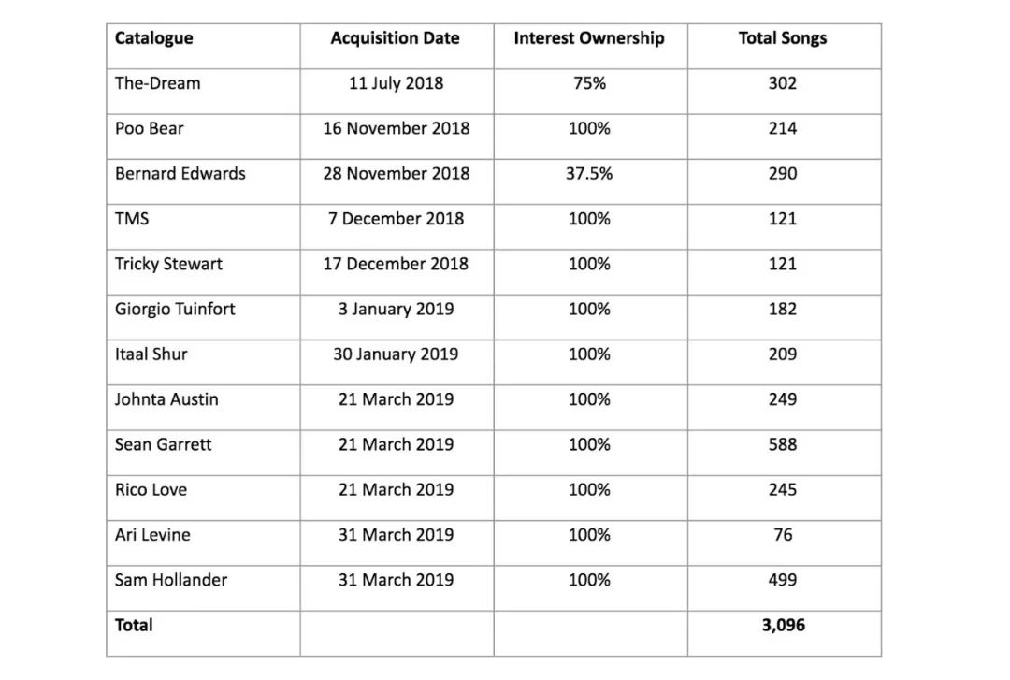Select the Rico Love name cell
This screenshot has width=1010, height=680.
(x=203, y=498)
